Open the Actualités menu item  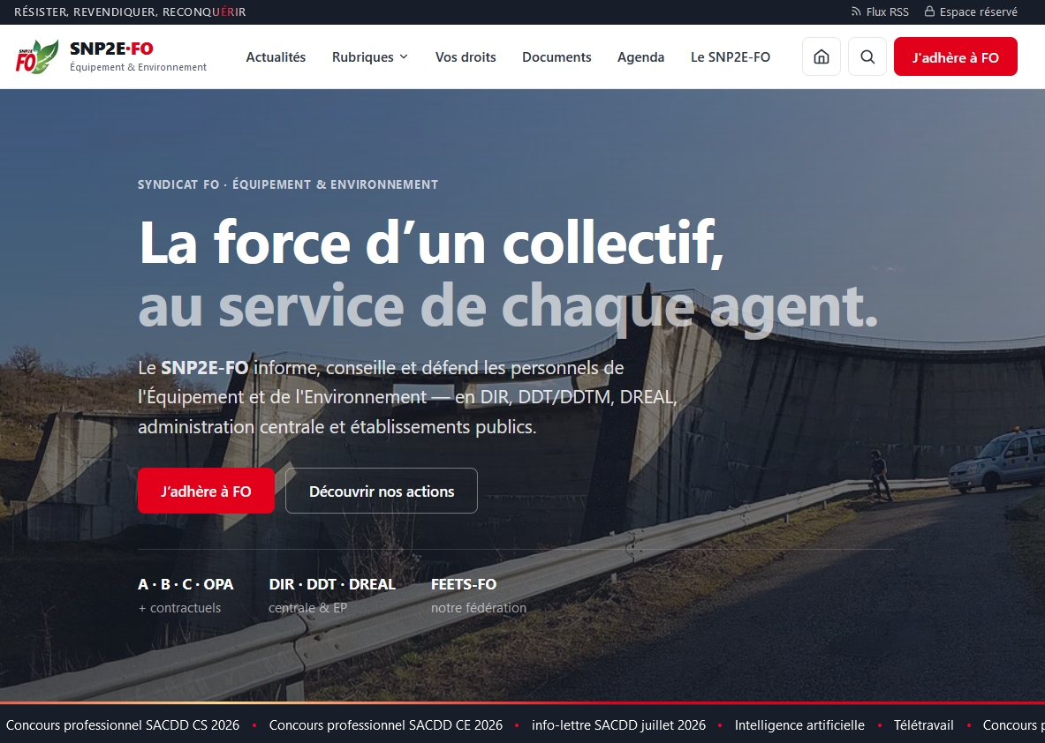(276, 57)
